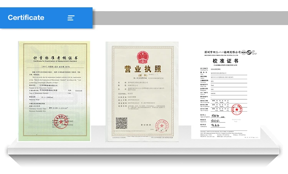Click 'CALIBRATION CERTIFICATE' English subtitle
The image size is (288, 174).
click(225, 66)
